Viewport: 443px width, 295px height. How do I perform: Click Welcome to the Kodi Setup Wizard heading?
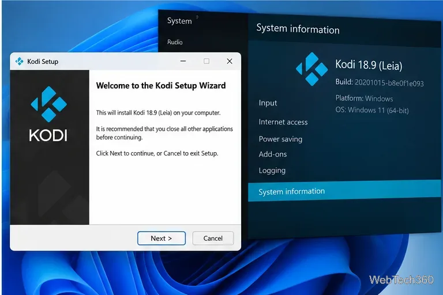(161, 85)
